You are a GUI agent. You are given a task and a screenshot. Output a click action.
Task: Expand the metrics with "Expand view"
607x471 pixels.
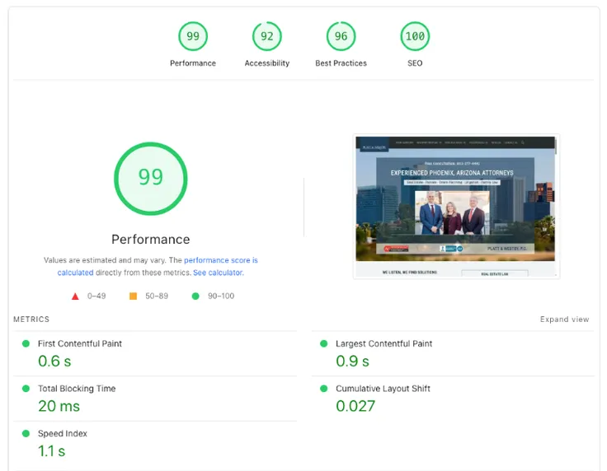click(564, 319)
